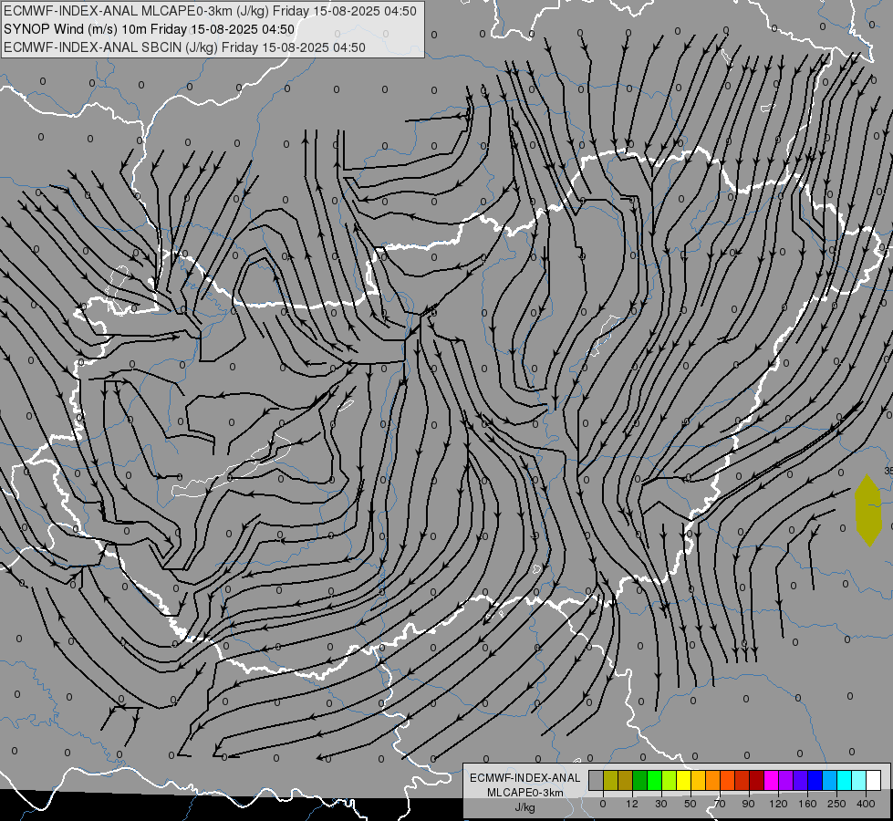Click the legend value label 250
This screenshot has height=821, width=893.
pyautogui.click(x=836, y=804)
